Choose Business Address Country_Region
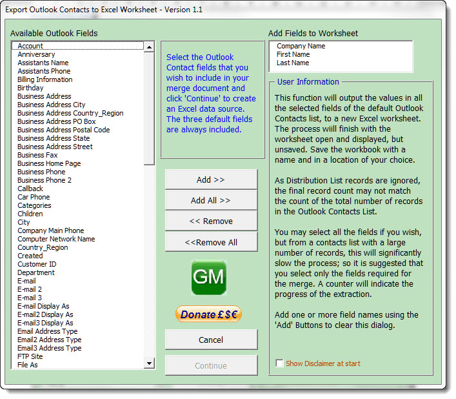456x399 pixels. tap(77, 113)
